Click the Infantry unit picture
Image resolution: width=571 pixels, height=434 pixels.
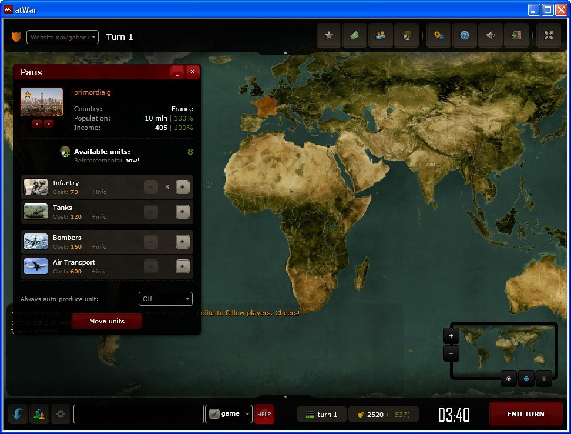pos(36,187)
